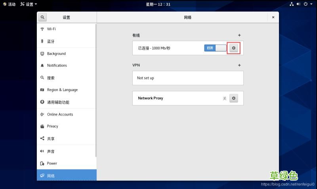Open wired connection gear settings

(x=233, y=48)
